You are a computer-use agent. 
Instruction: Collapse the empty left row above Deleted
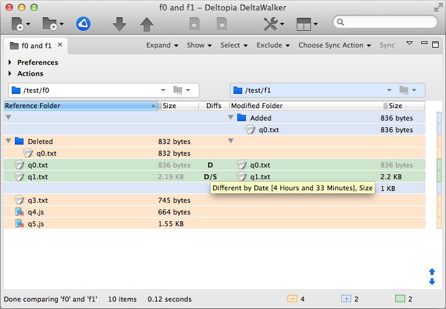point(9,117)
